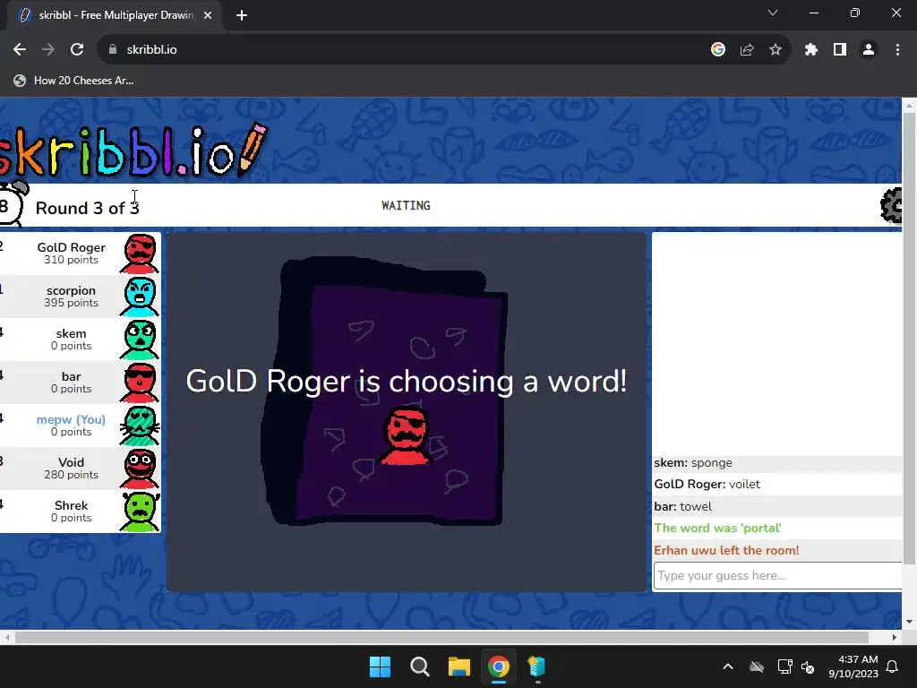This screenshot has width=917, height=688.
Task: Open Windows Search from the taskbar
Action: (x=420, y=666)
